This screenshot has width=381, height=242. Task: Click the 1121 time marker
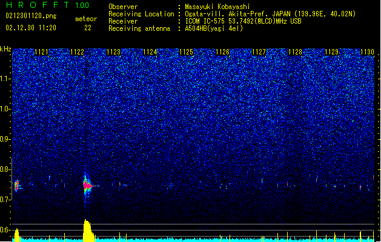(x=42, y=52)
